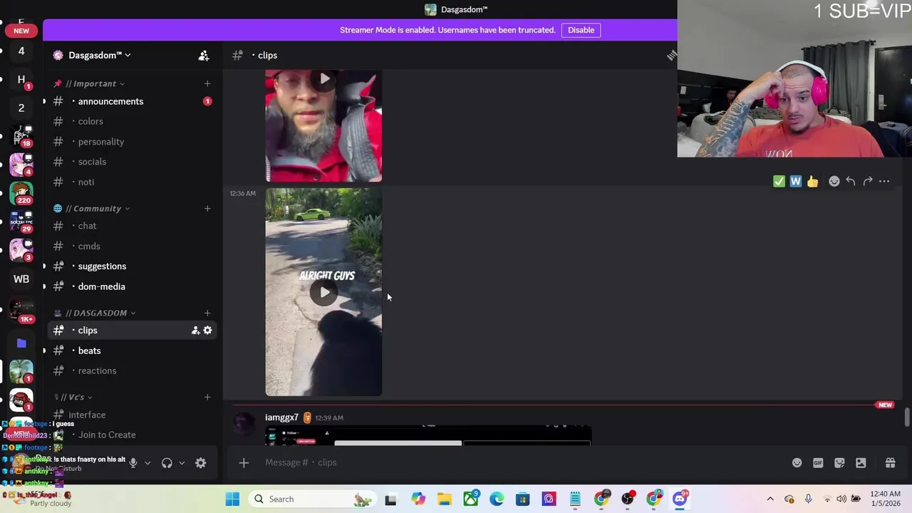Toggle microphone mute in user panel
The height and width of the screenshot is (513, 912).
[x=133, y=462]
